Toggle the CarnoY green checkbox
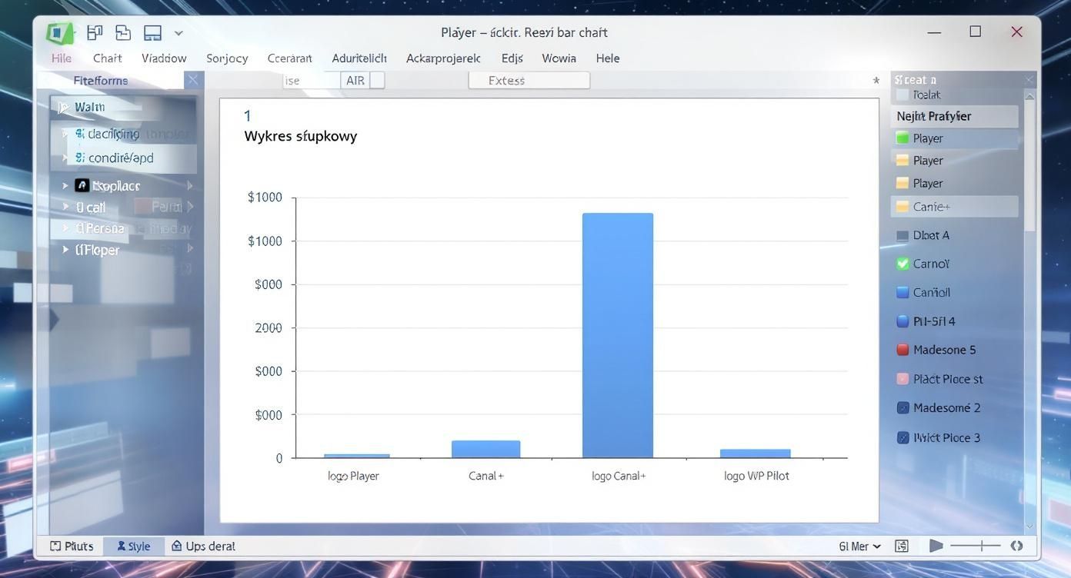Screen dimensions: 1071x578 pyautogui.click(x=903, y=264)
